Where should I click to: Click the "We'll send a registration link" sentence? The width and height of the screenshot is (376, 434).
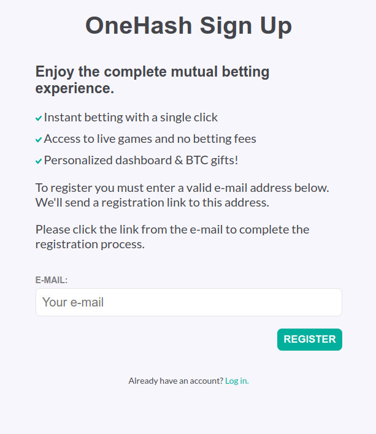(x=152, y=202)
